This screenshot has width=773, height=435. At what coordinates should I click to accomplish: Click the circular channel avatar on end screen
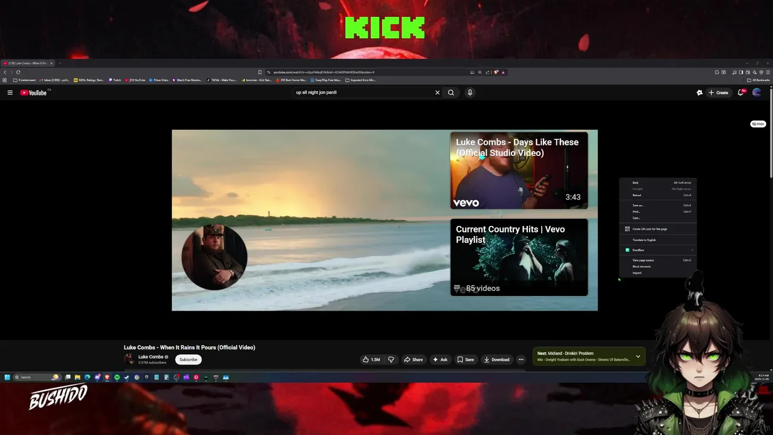tap(214, 257)
